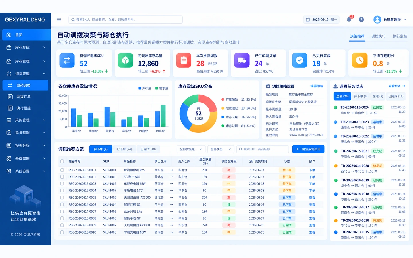
Task: Click the 待调拨需求SKU swap-arrows card icon
Action: click(67, 60)
